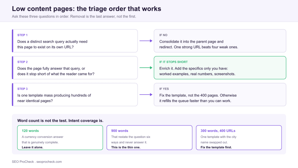Click the 'Low content pages' title heading
Image resolution: width=298 pixels, height=168 pixels.
(86, 9)
